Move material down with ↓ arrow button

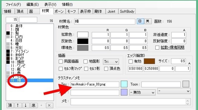(26, 105)
